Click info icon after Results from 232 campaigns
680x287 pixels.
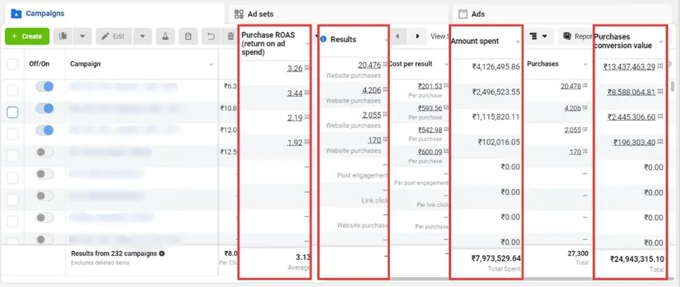coord(162,253)
